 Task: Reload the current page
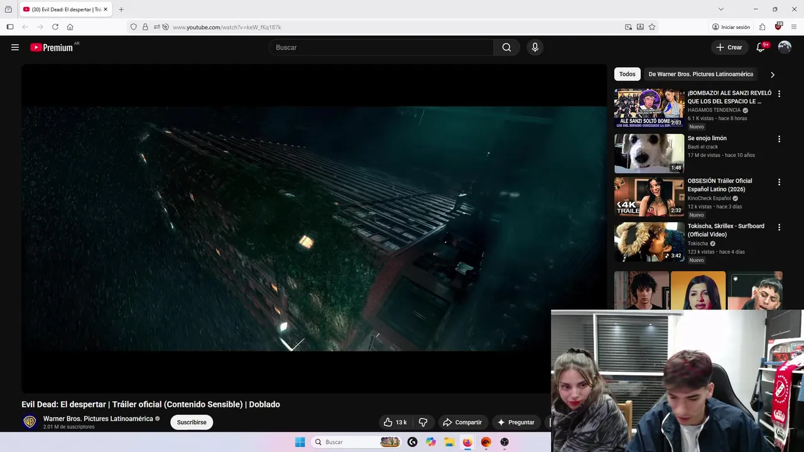click(x=55, y=27)
